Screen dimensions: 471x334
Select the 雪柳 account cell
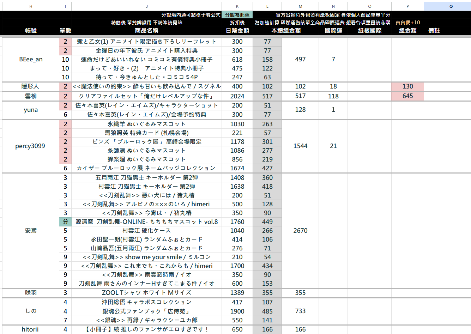coord(31,96)
